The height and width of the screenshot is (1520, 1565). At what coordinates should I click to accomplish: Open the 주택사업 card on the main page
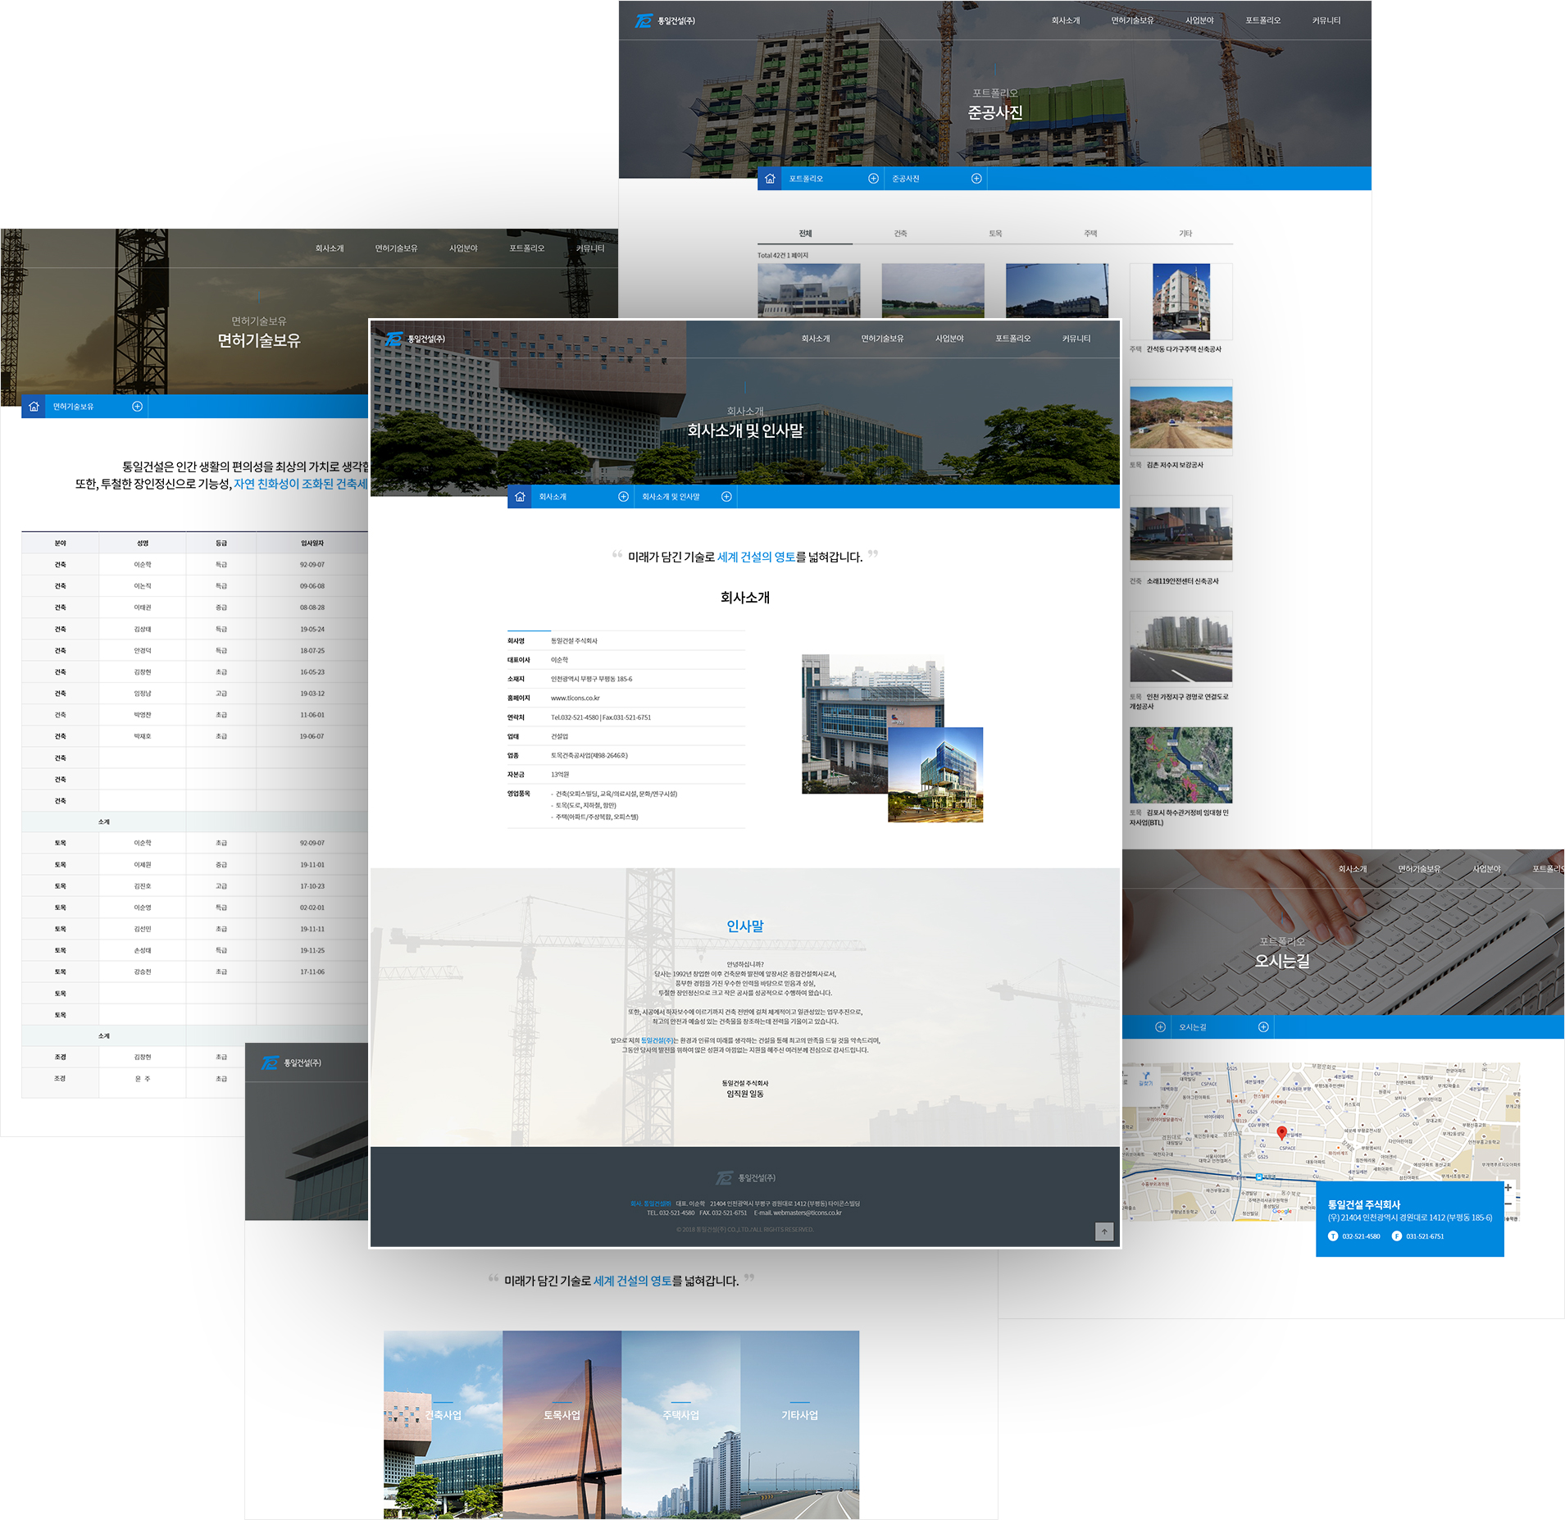[x=680, y=1425]
